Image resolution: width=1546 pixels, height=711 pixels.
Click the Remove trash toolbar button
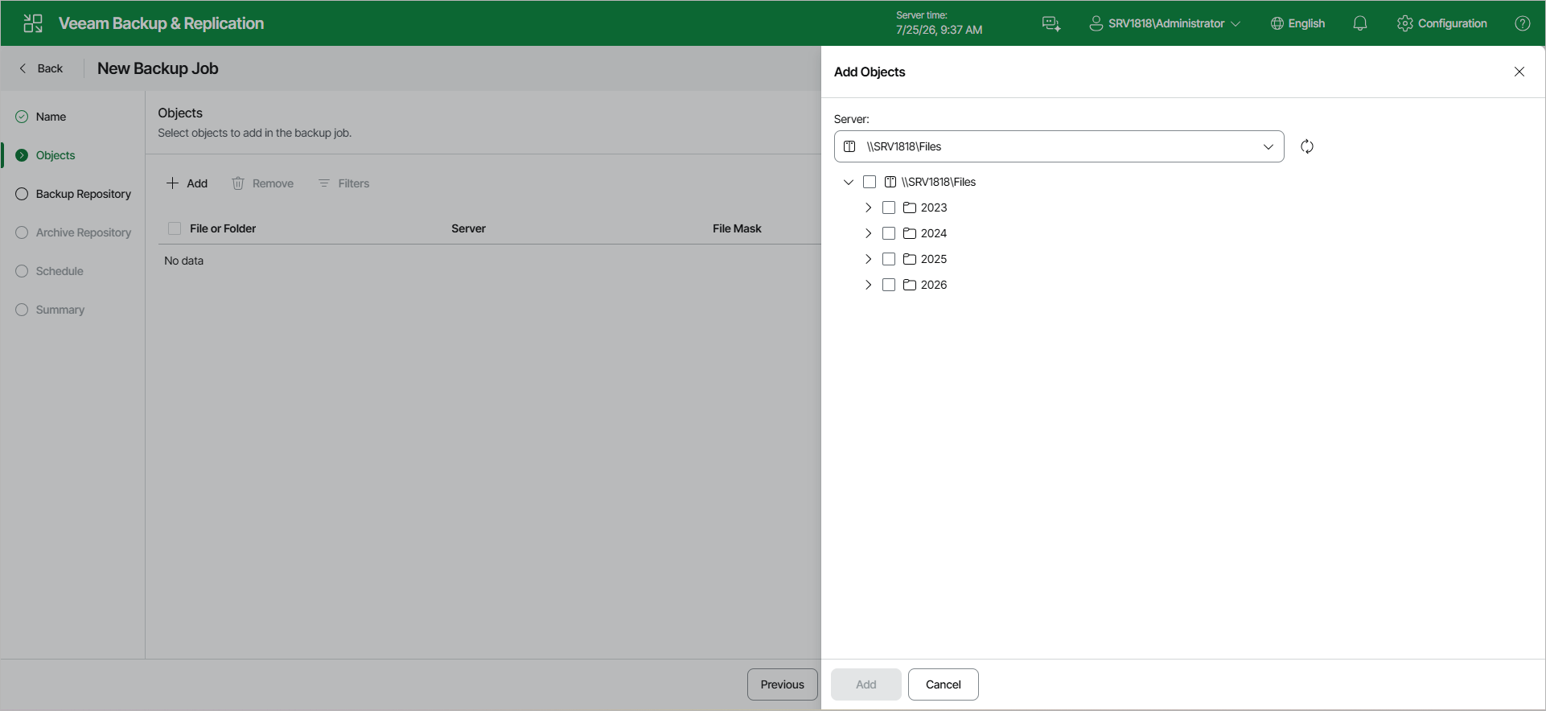coord(262,183)
